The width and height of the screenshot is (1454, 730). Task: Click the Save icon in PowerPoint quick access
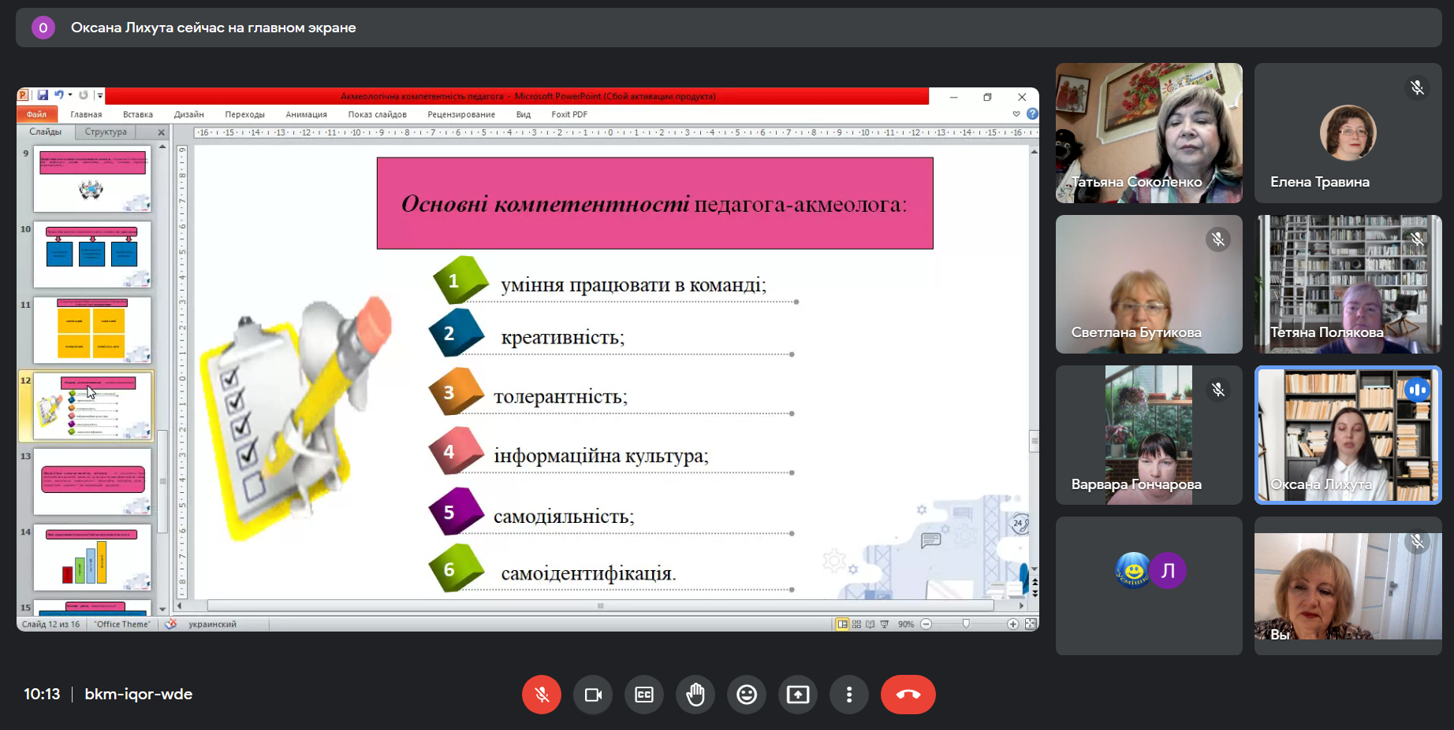click(43, 95)
